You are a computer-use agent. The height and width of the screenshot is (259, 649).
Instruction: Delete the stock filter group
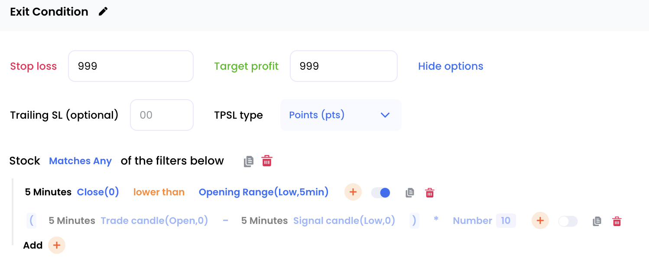267,161
